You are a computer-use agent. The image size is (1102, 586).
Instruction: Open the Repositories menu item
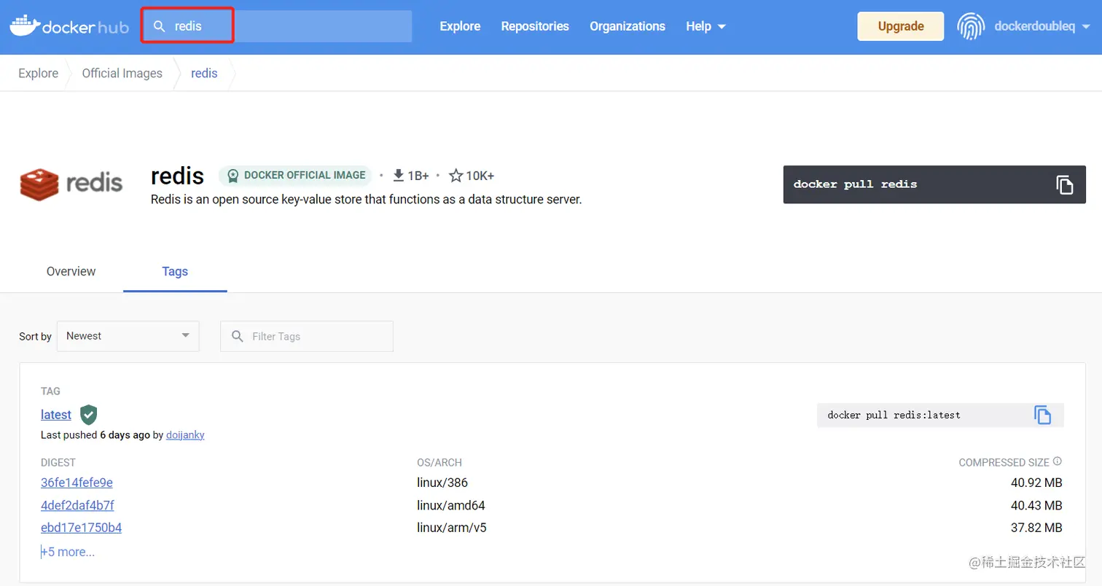tap(534, 26)
